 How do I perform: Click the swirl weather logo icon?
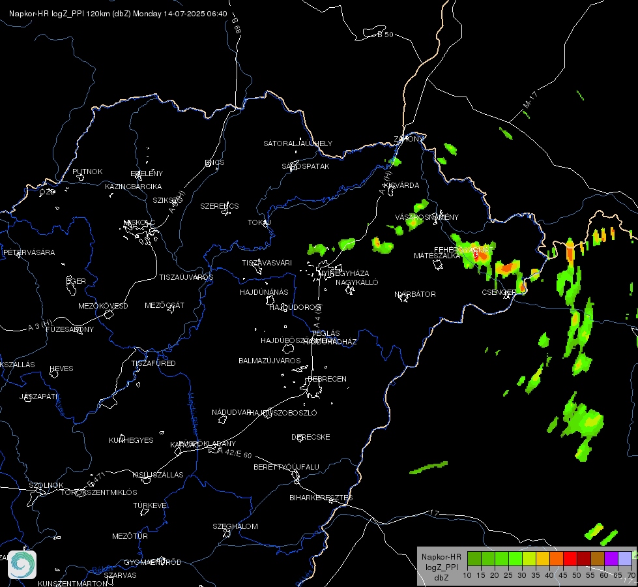click(x=22, y=565)
